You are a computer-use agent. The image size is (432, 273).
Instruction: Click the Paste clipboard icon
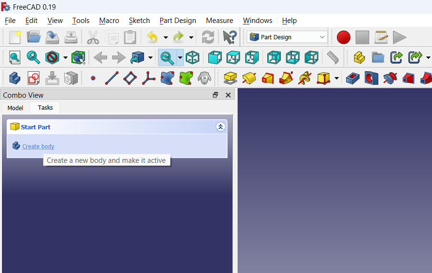pyautogui.click(x=130, y=37)
